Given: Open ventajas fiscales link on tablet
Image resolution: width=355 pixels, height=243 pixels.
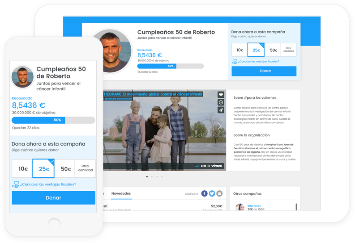Looking at the screenshot, I should (258, 62).
